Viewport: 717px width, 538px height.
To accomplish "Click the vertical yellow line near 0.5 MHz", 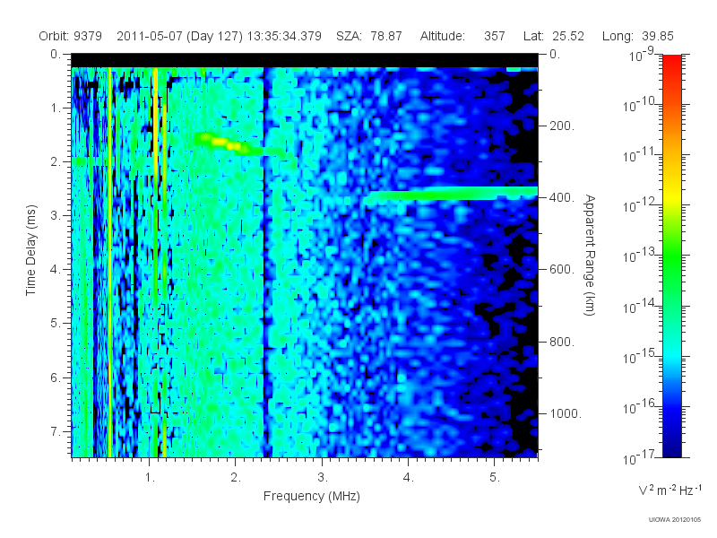I will 109,262.
